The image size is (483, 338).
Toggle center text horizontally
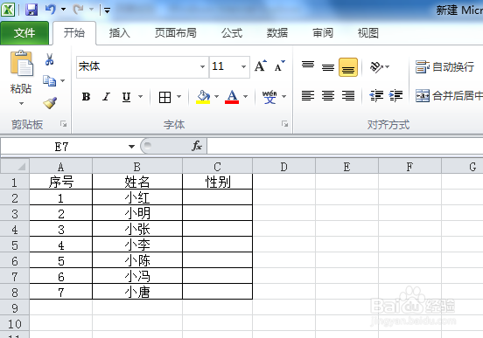tap(328, 96)
